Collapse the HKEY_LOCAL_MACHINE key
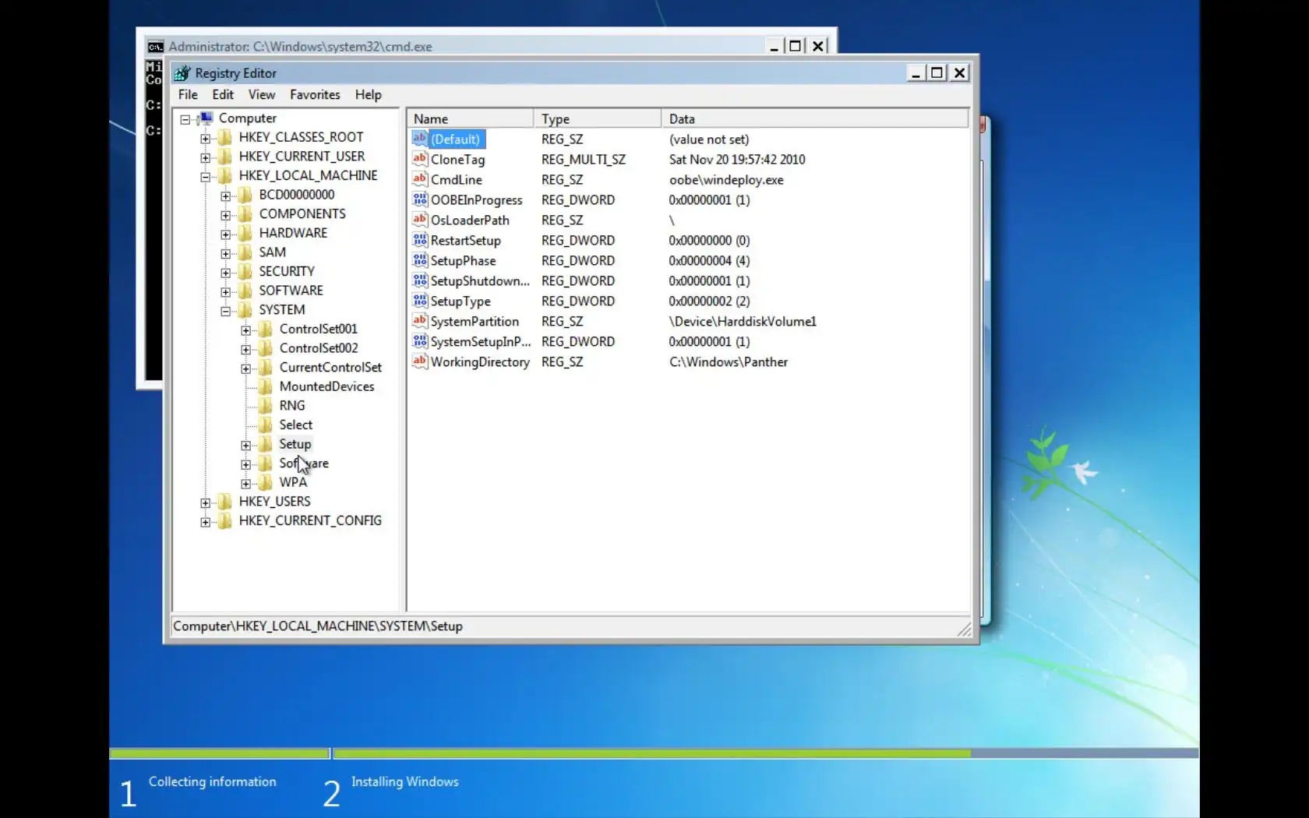 pos(205,177)
